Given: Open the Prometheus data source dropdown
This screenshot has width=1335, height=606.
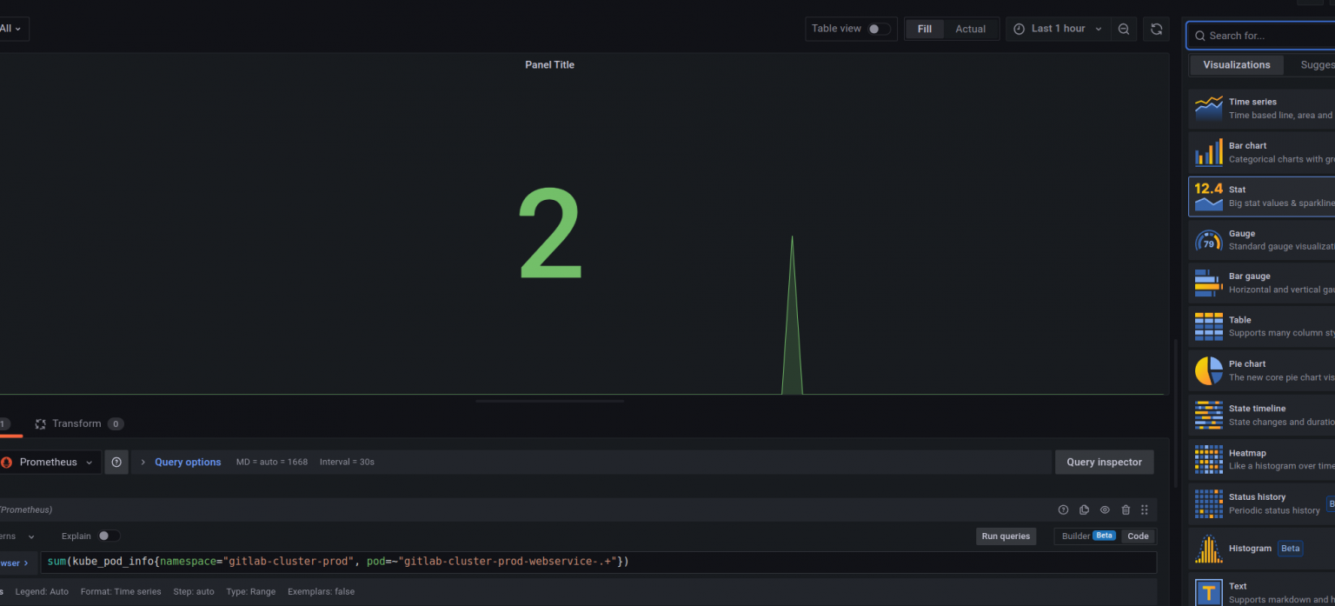Looking at the screenshot, I should click(x=49, y=463).
